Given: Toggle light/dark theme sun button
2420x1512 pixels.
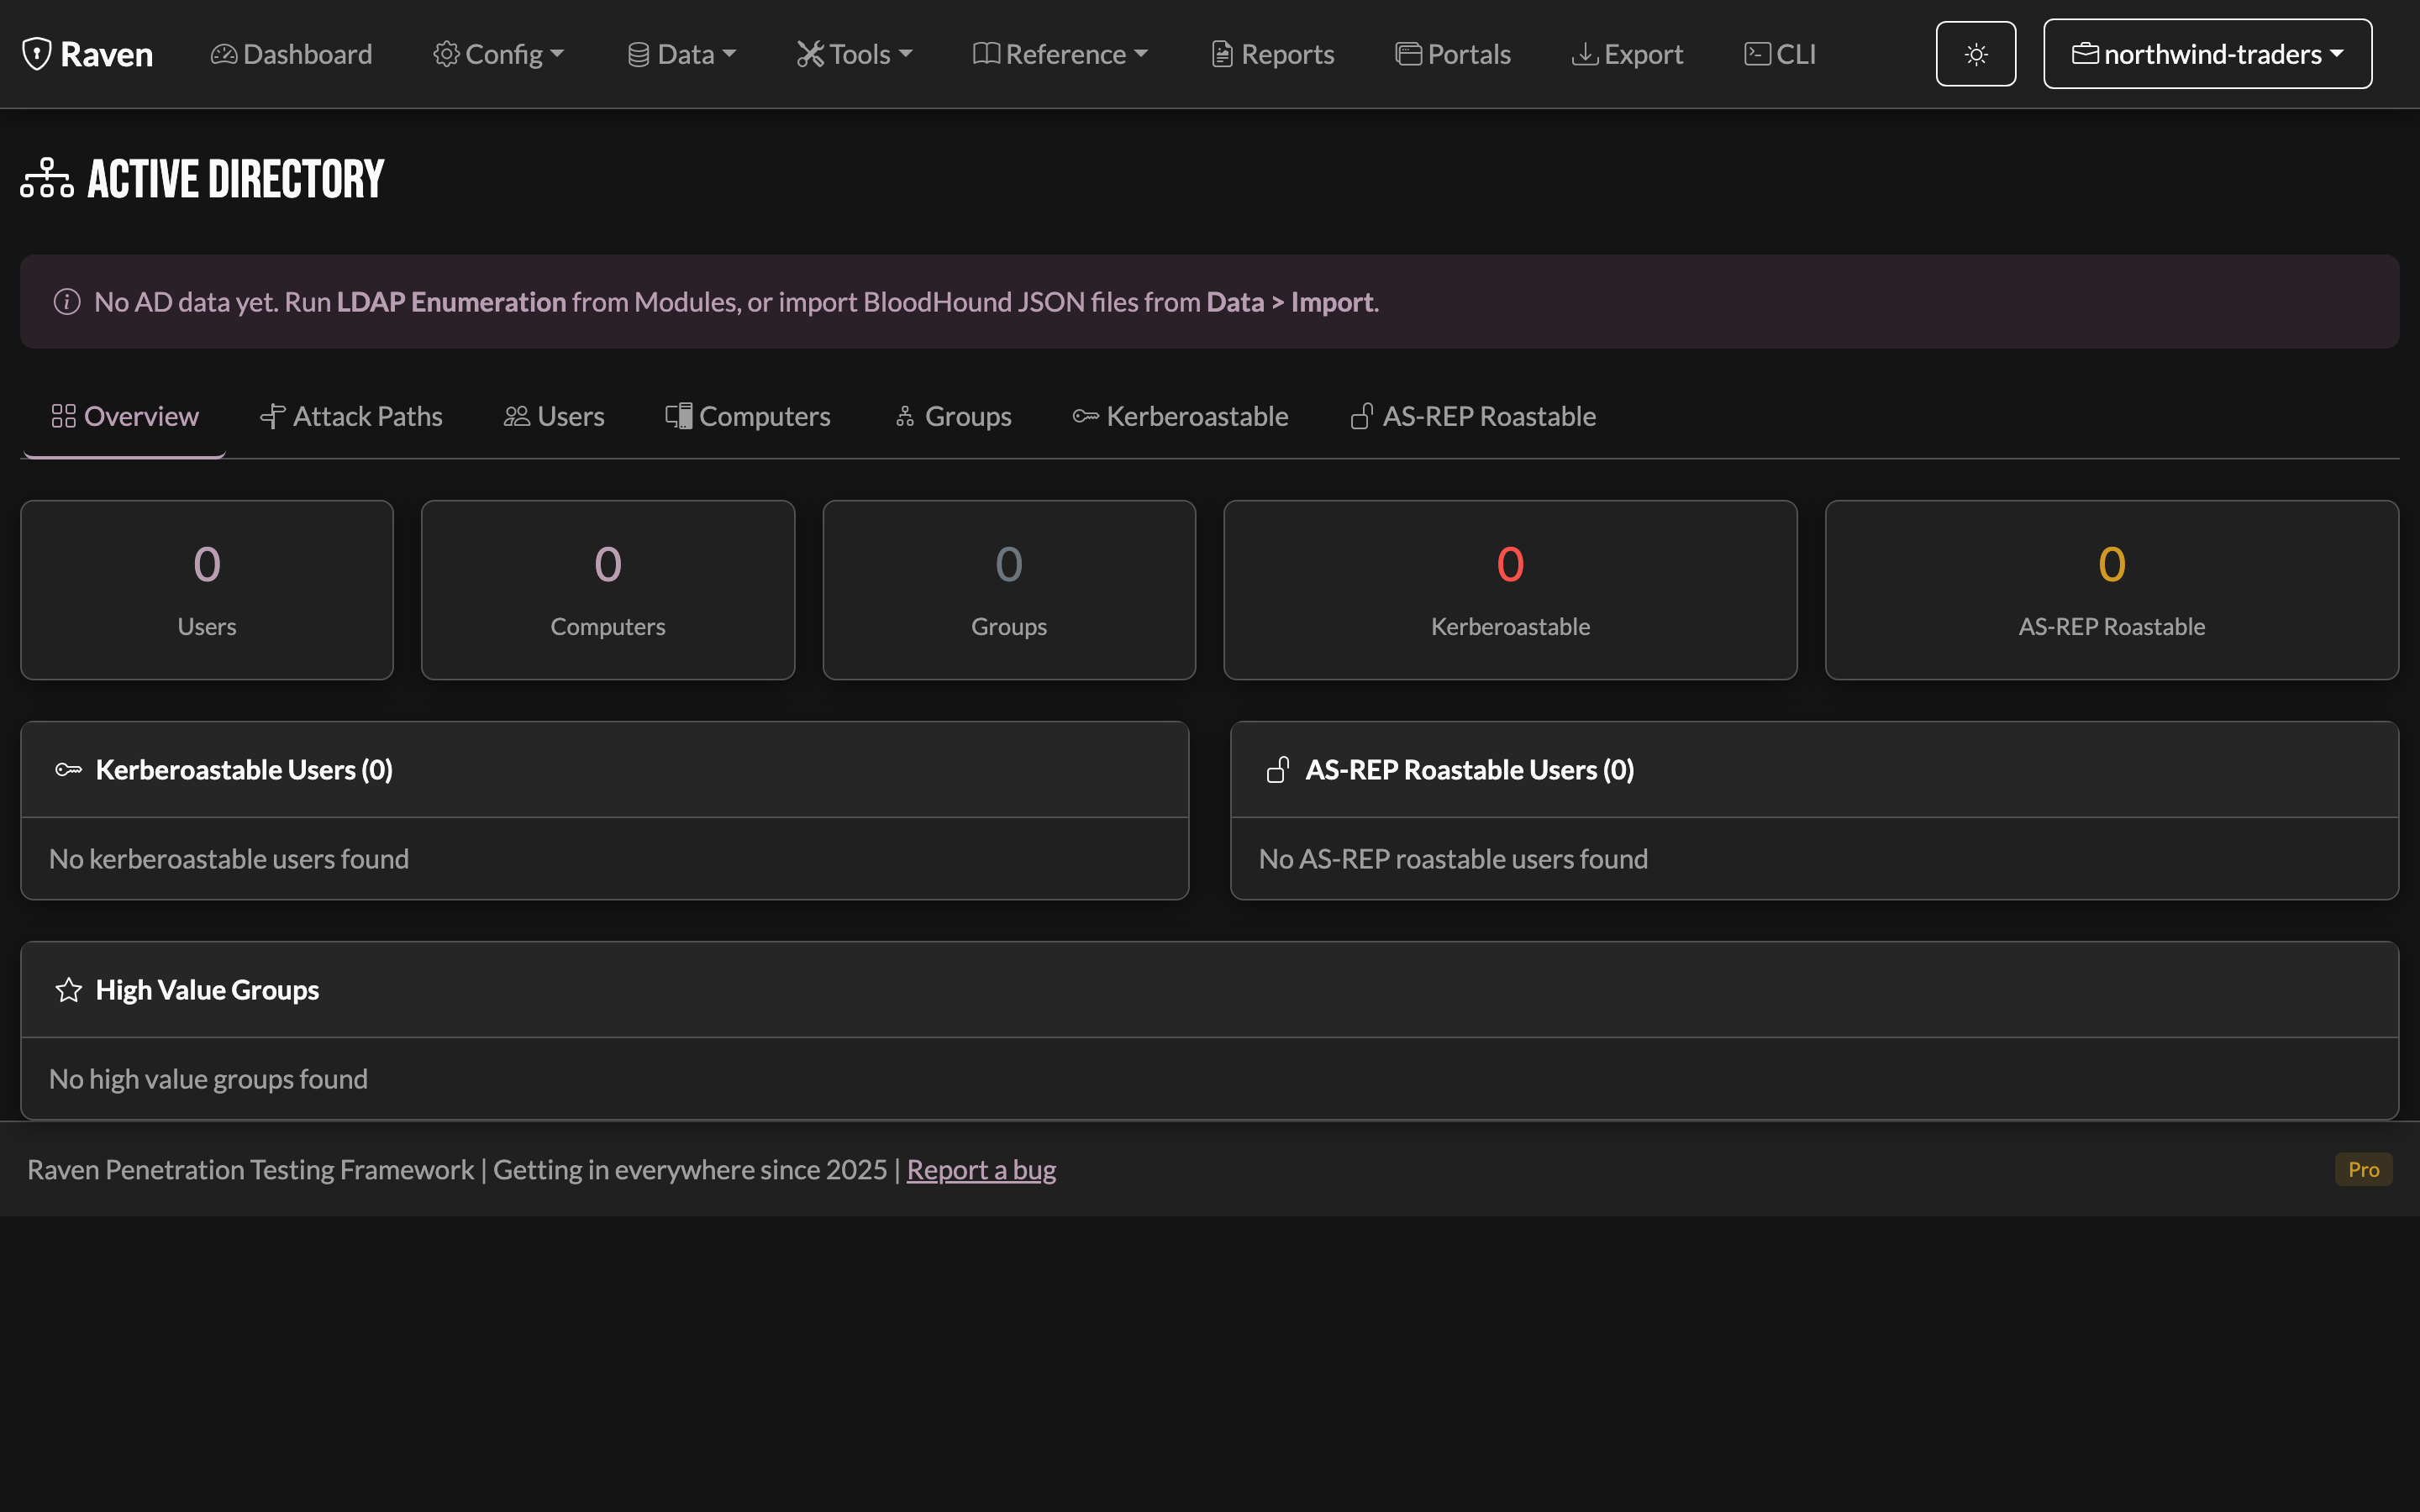Looking at the screenshot, I should pos(1975,54).
